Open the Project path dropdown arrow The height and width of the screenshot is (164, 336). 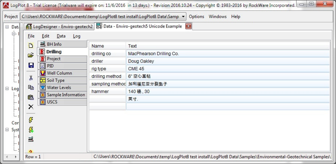pos(183,17)
